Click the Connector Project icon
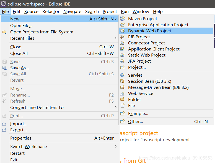 [122, 43]
